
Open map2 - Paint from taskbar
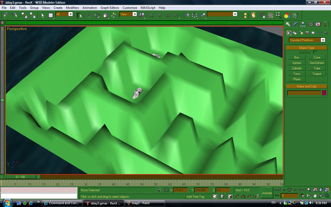145,203
